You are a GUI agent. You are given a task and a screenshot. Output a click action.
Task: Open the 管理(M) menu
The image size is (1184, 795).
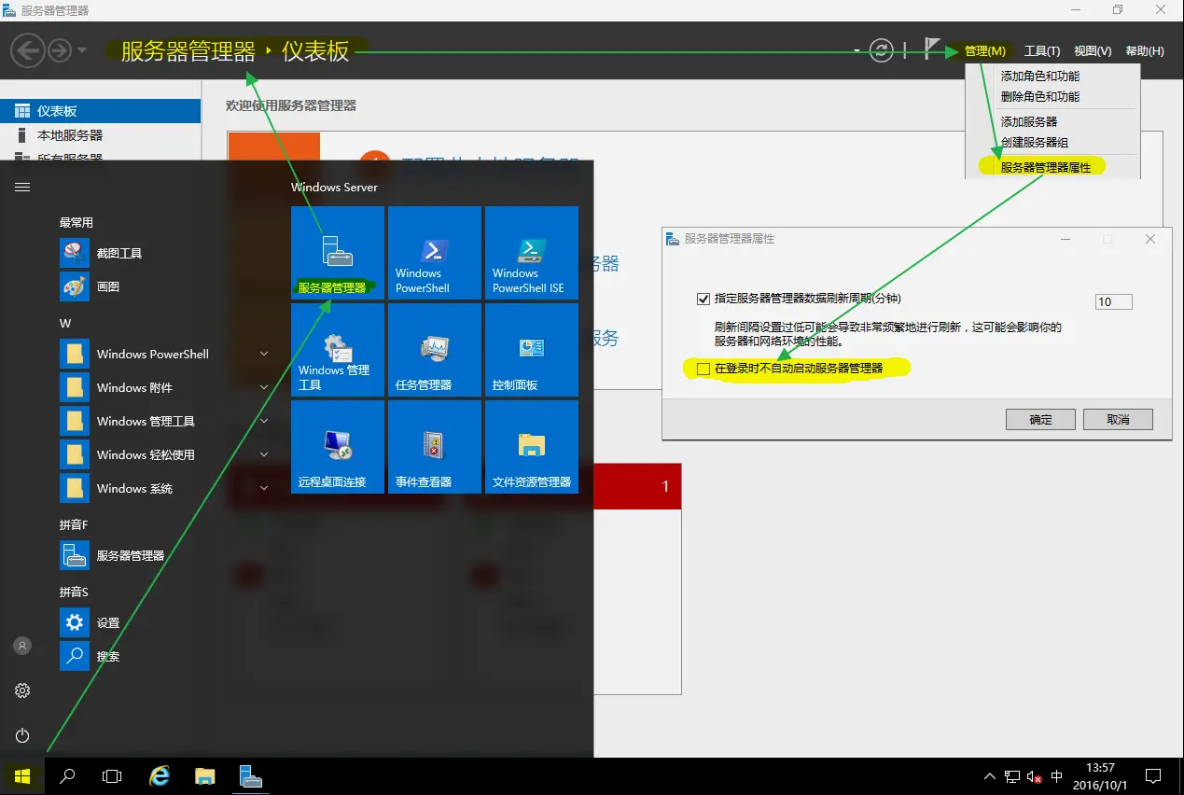(x=985, y=51)
